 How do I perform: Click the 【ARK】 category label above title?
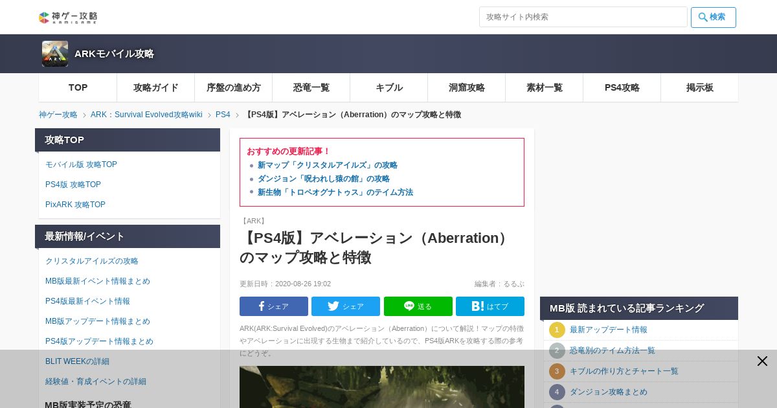click(254, 221)
